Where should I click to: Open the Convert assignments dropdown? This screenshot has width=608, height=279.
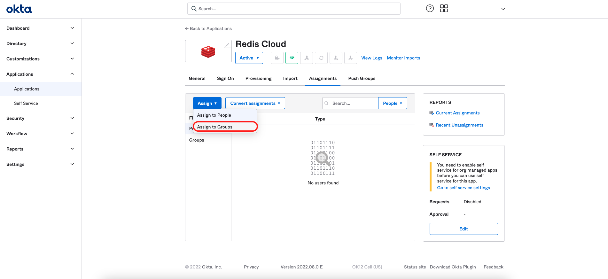[255, 103]
